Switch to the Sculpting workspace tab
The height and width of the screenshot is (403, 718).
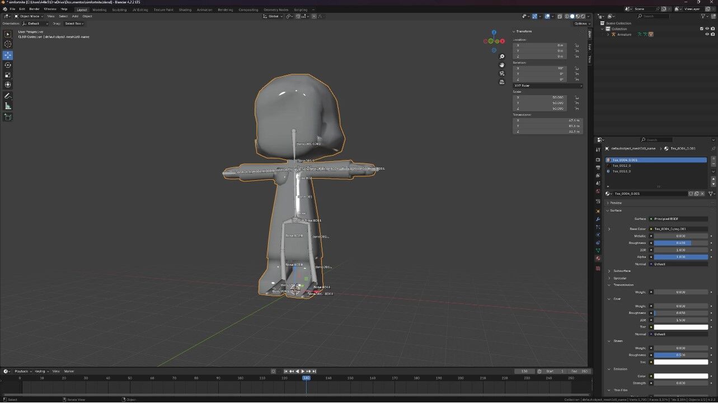[119, 10]
